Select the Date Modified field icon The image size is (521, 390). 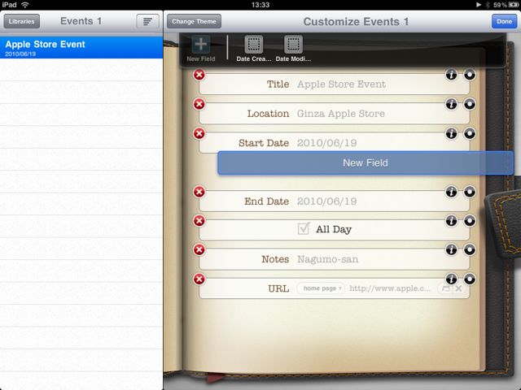click(293, 44)
